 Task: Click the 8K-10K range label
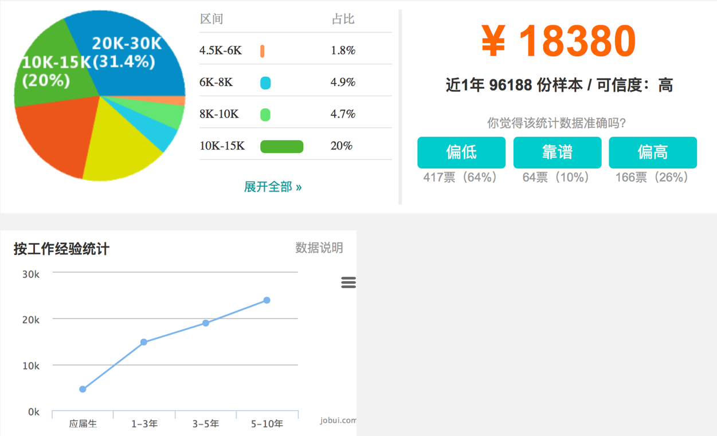pyautogui.click(x=219, y=114)
